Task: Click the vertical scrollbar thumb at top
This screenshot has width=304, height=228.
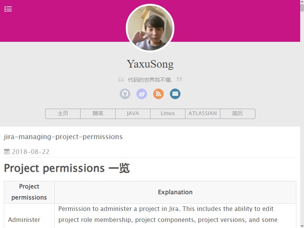Action: pos(302,7)
